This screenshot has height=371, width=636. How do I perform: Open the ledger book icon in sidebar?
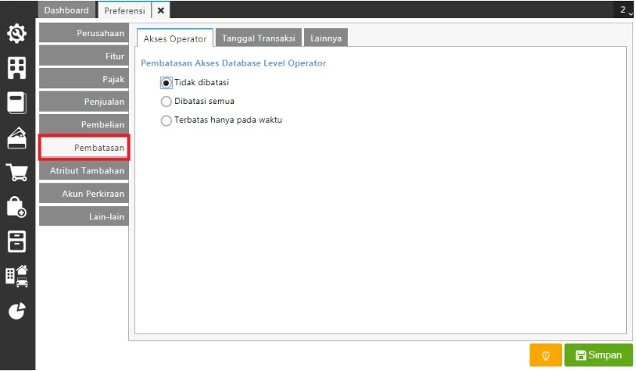pos(17,103)
